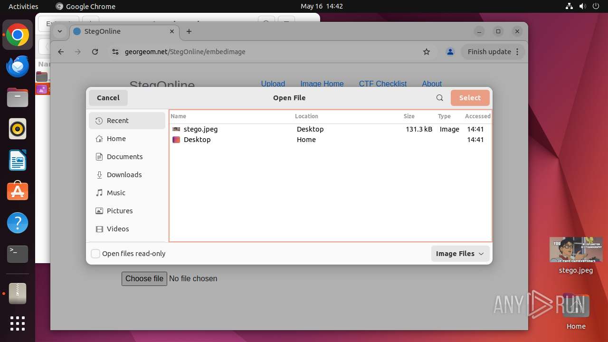Expand Chrome tab search dropdown
Image resolution: width=608 pixels, height=342 pixels.
coord(60,31)
